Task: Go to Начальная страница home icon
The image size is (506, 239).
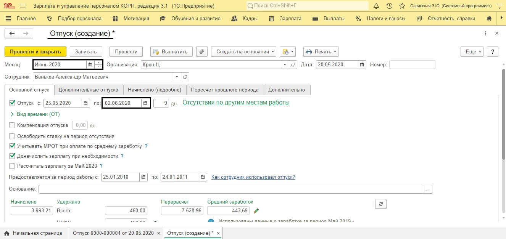Action: tap(6, 233)
